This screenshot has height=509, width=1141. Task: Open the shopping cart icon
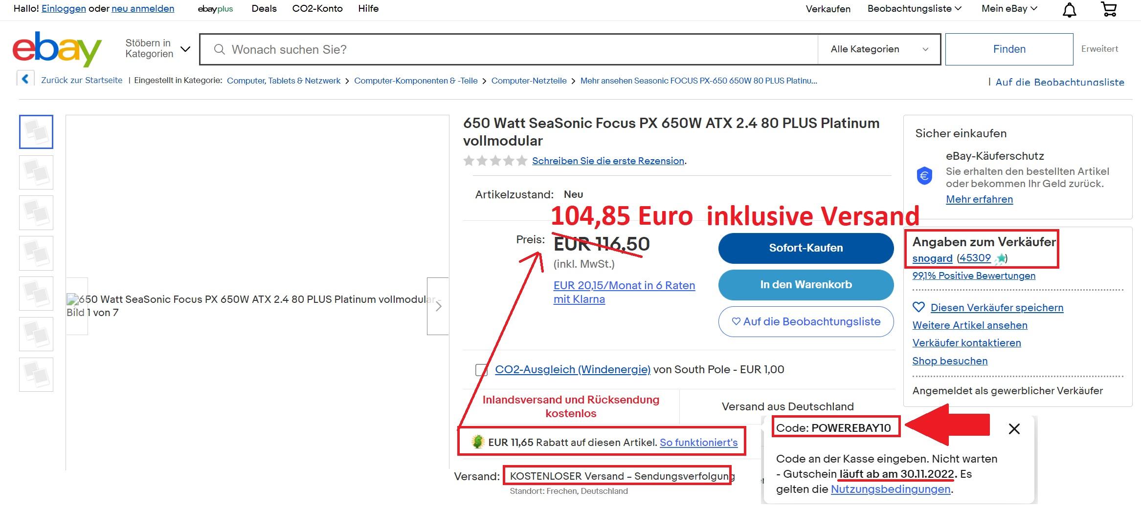(1109, 9)
